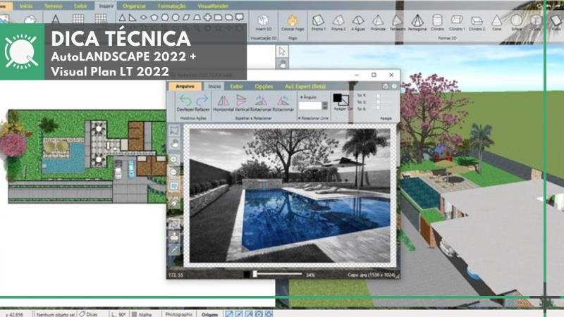Click the Inserir 3D icon in the ribbon
This screenshot has height=317, width=564.
[x=263, y=20]
